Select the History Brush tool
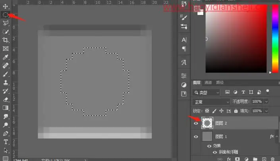280x161 pixels. pos(6,91)
